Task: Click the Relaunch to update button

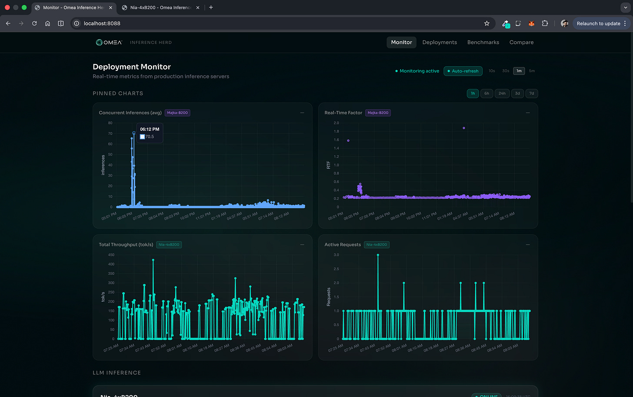Action: coord(598,23)
